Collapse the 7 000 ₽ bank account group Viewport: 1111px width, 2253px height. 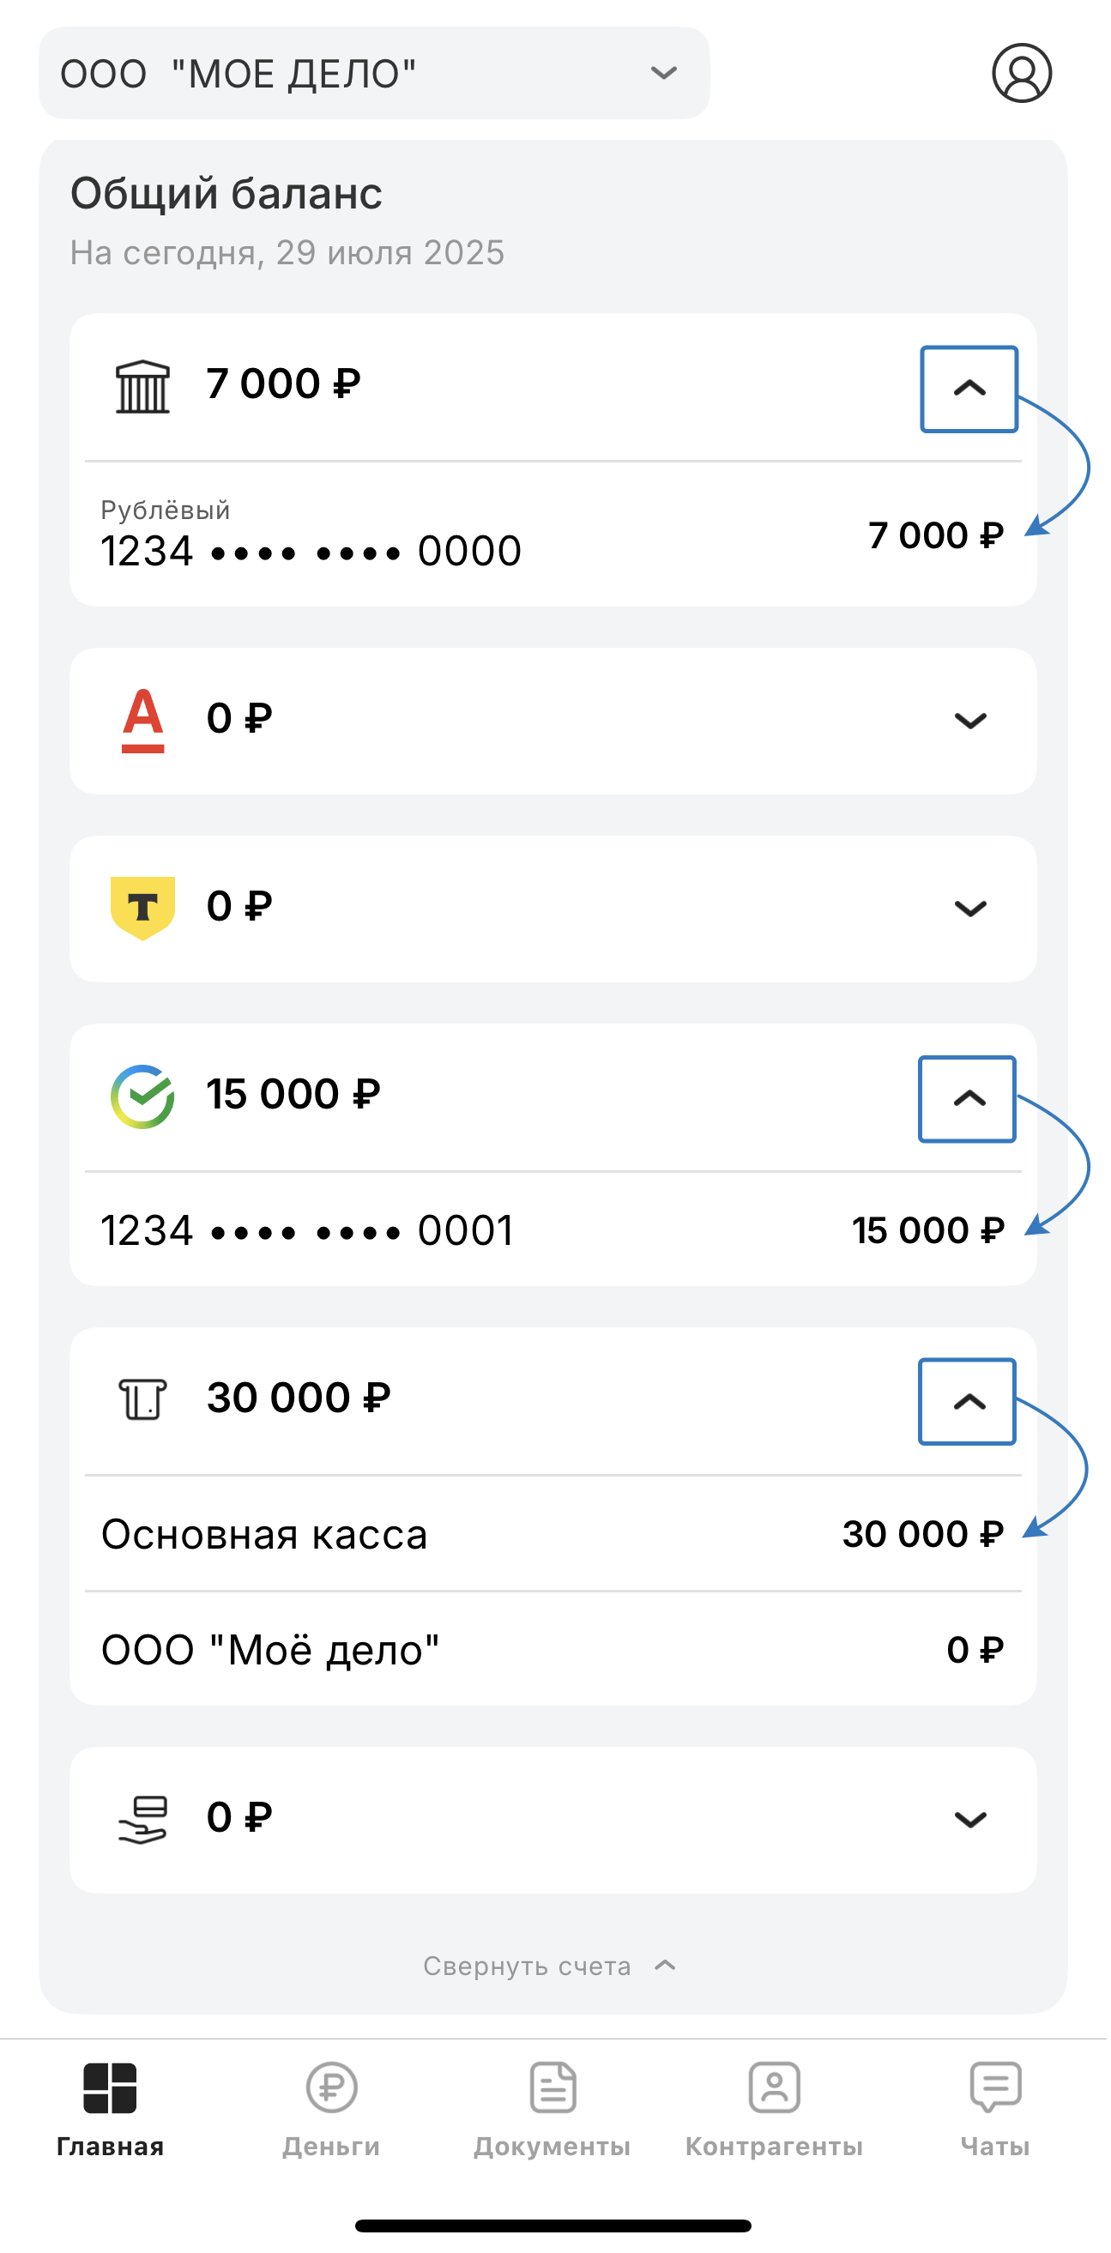point(969,390)
